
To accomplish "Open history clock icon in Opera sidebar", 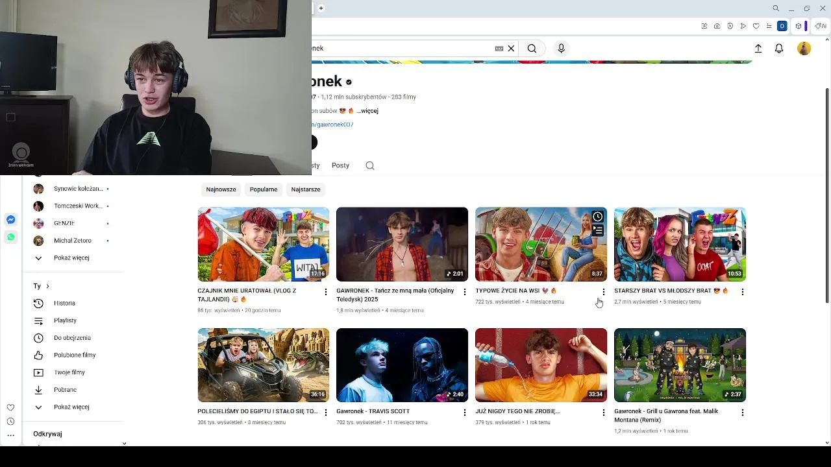I will (x=10, y=422).
